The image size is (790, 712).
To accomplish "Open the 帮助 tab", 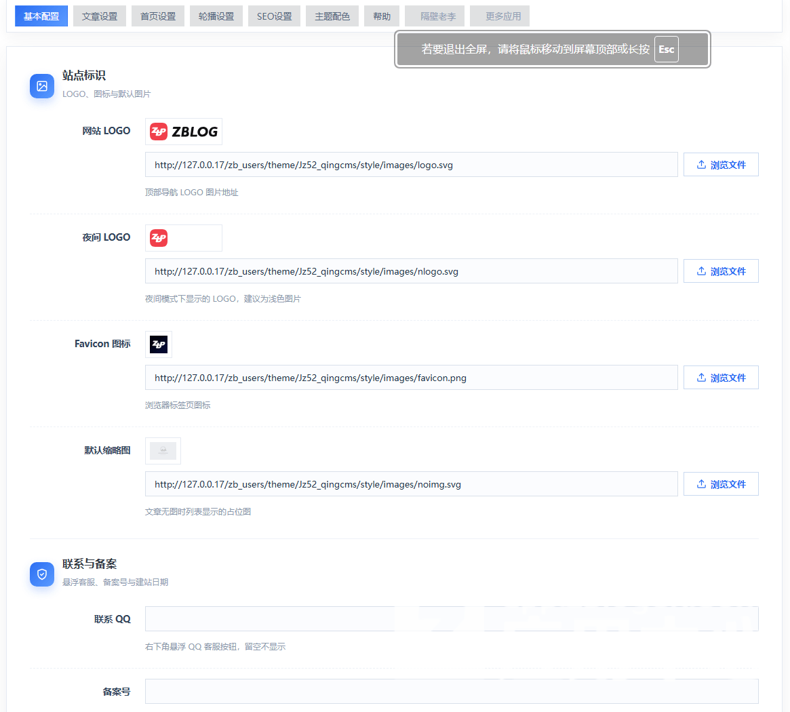I will (x=382, y=16).
